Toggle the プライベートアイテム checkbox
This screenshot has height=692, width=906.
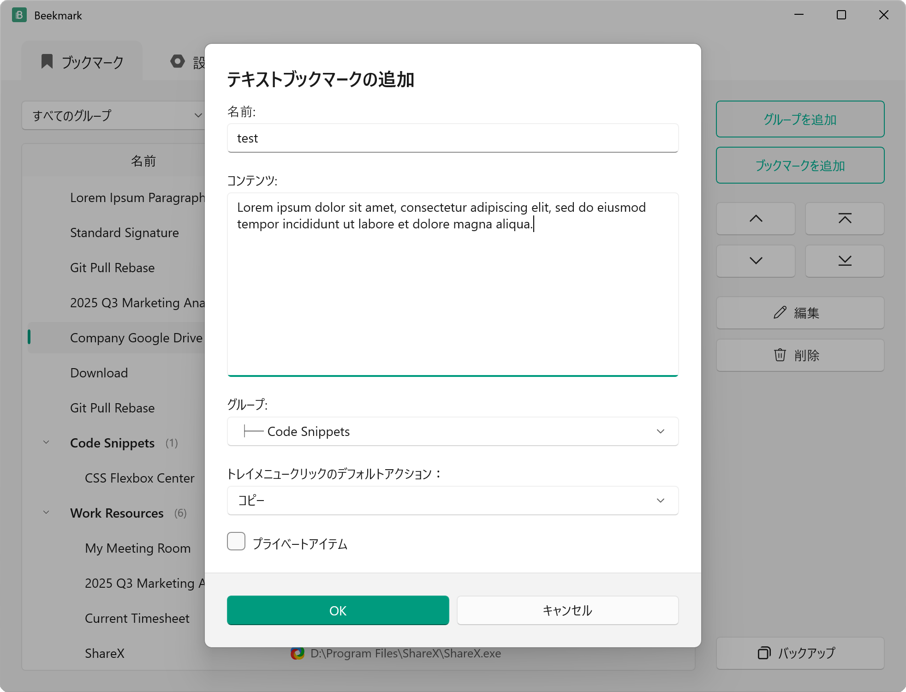[x=236, y=541]
